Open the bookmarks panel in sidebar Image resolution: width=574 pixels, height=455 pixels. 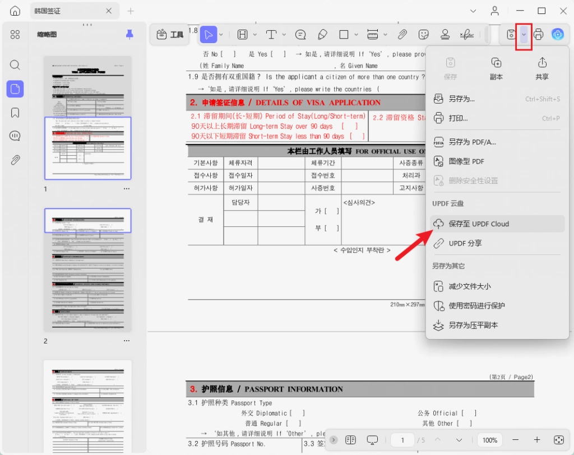click(15, 113)
